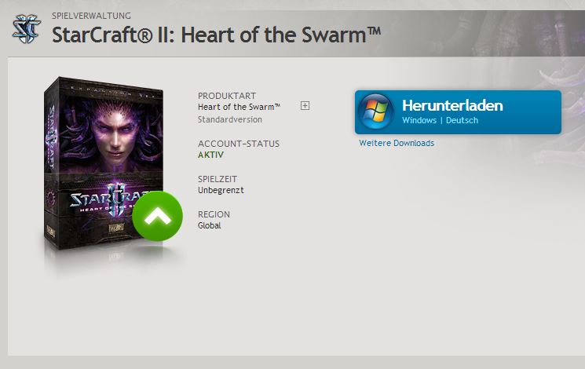
Task: Expand the Produktart plus box
Action: click(x=305, y=105)
